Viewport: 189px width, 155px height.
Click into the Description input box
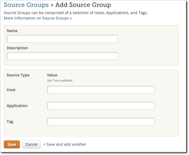click(62, 56)
